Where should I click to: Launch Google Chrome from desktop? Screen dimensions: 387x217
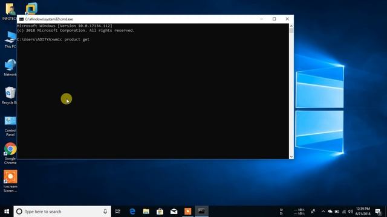pos(10,154)
